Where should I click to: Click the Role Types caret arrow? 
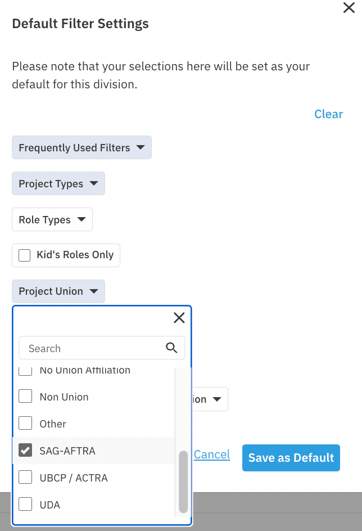click(x=81, y=219)
